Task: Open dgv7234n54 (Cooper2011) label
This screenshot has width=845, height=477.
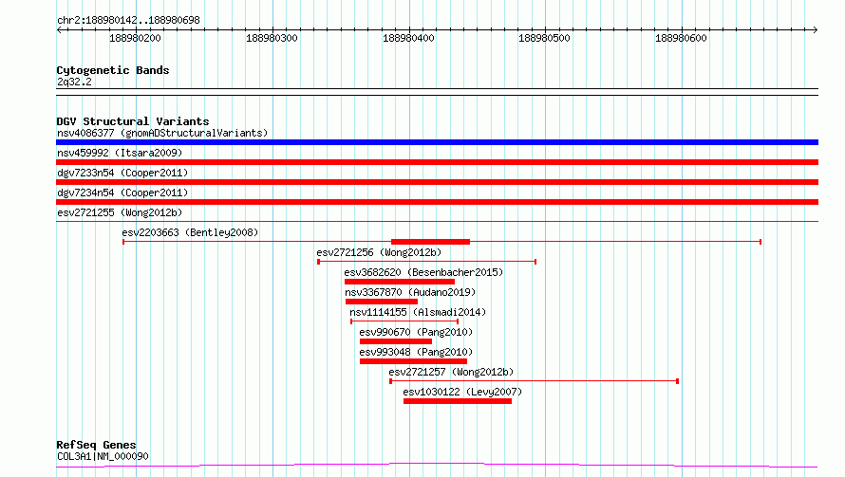Action: 122,193
